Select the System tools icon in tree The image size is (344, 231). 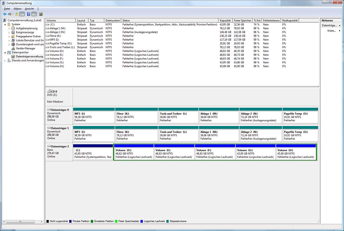coord(9,24)
